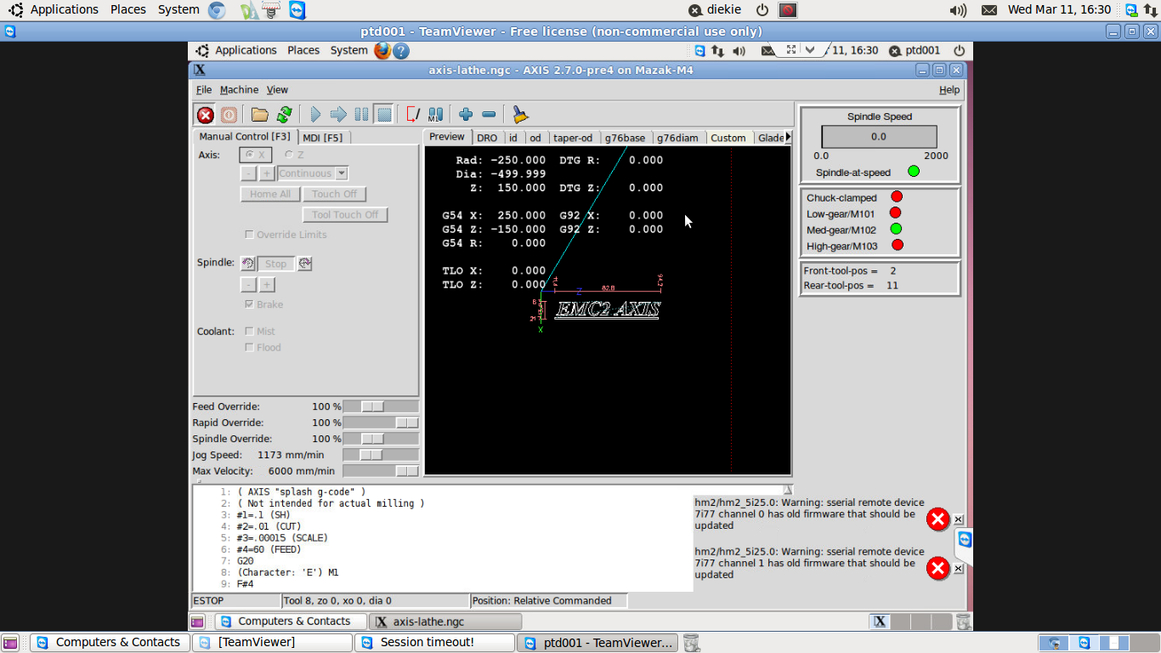This screenshot has width=1161, height=653.
Task: Adjust the Jog Speed slider
Action: [x=380, y=455]
